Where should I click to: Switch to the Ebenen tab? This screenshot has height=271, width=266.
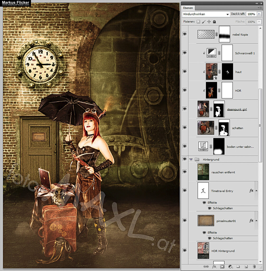(188, 8)
